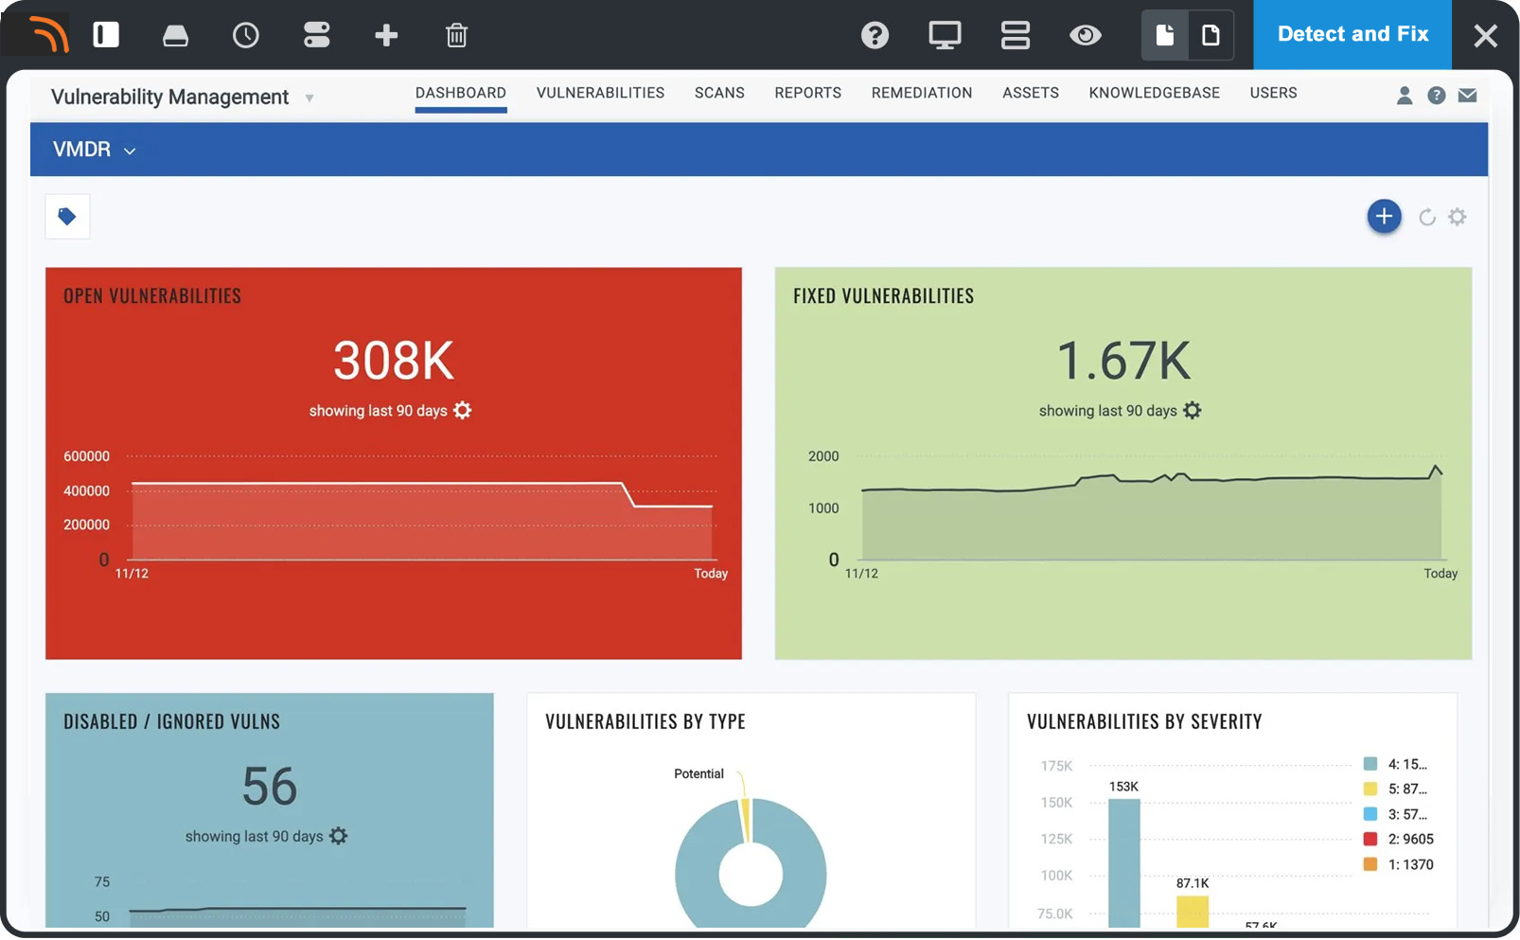Toggle the sidebar panel icon in top toolbar
Screen dimensions: 1520x940
pos(106,35)
